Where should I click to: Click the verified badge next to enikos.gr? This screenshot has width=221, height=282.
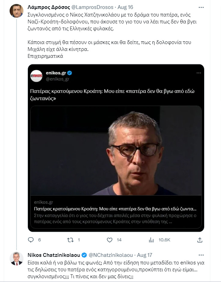pyautogui.click(x=70, y=73)
